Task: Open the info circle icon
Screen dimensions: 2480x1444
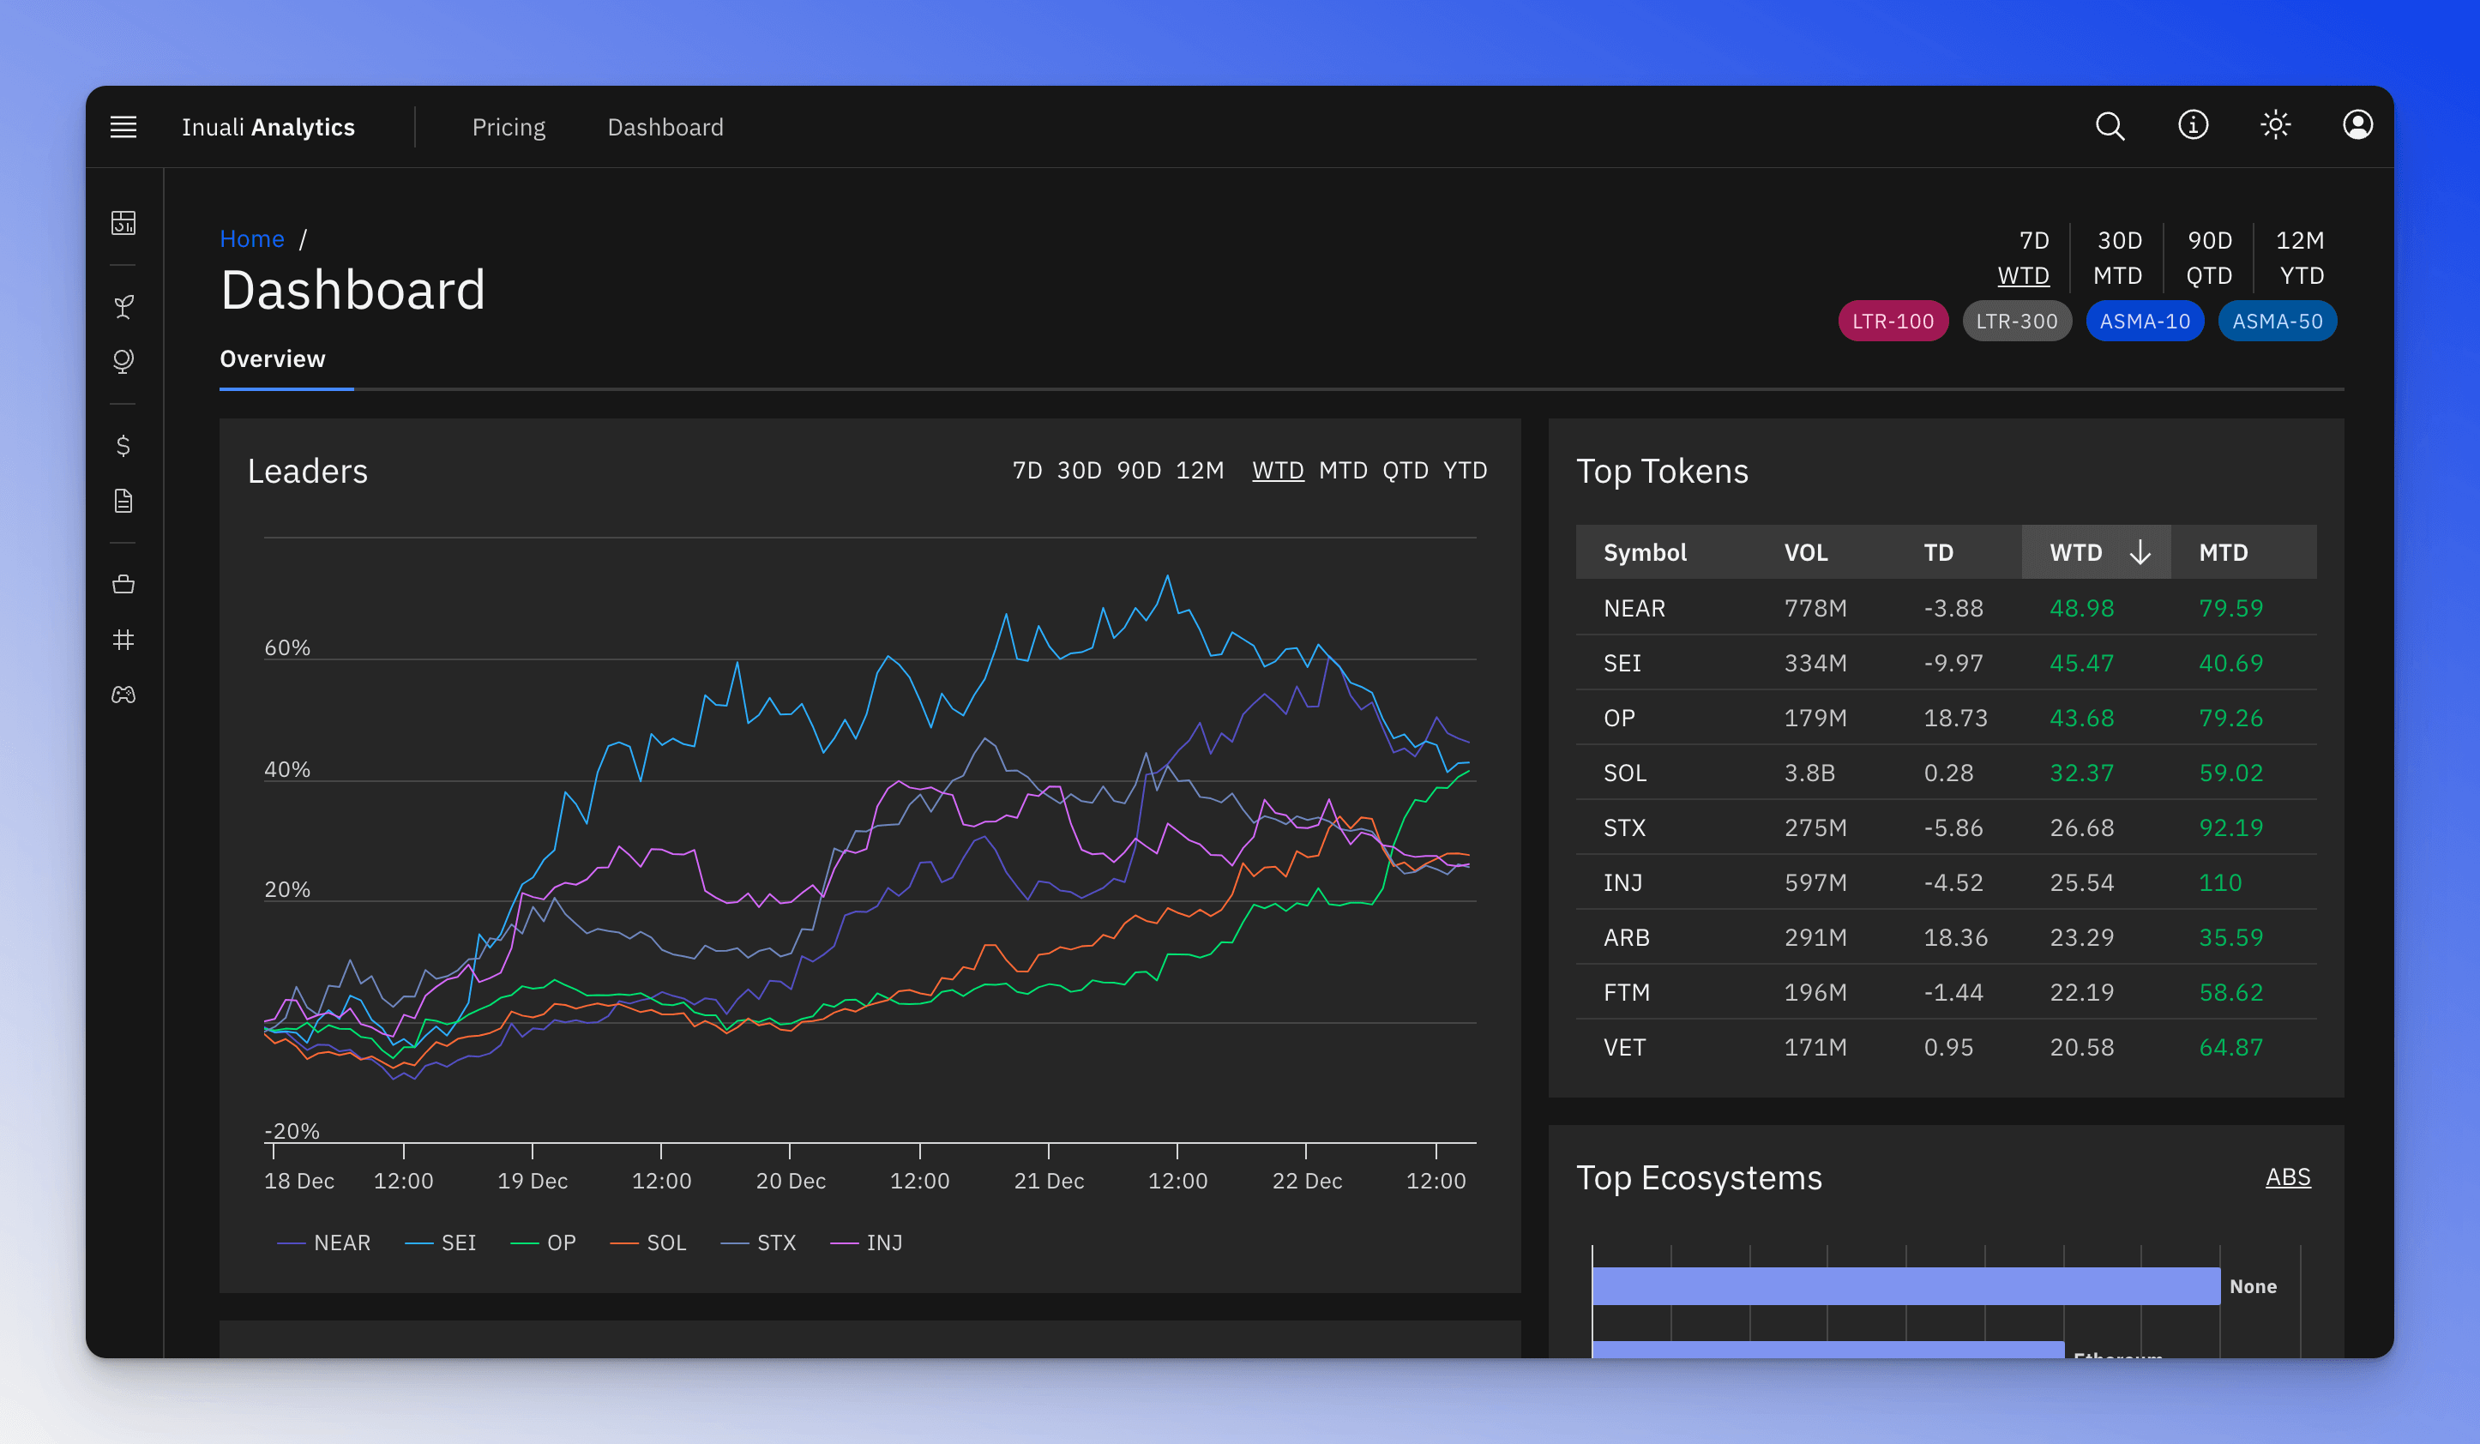Action: 2193,125
